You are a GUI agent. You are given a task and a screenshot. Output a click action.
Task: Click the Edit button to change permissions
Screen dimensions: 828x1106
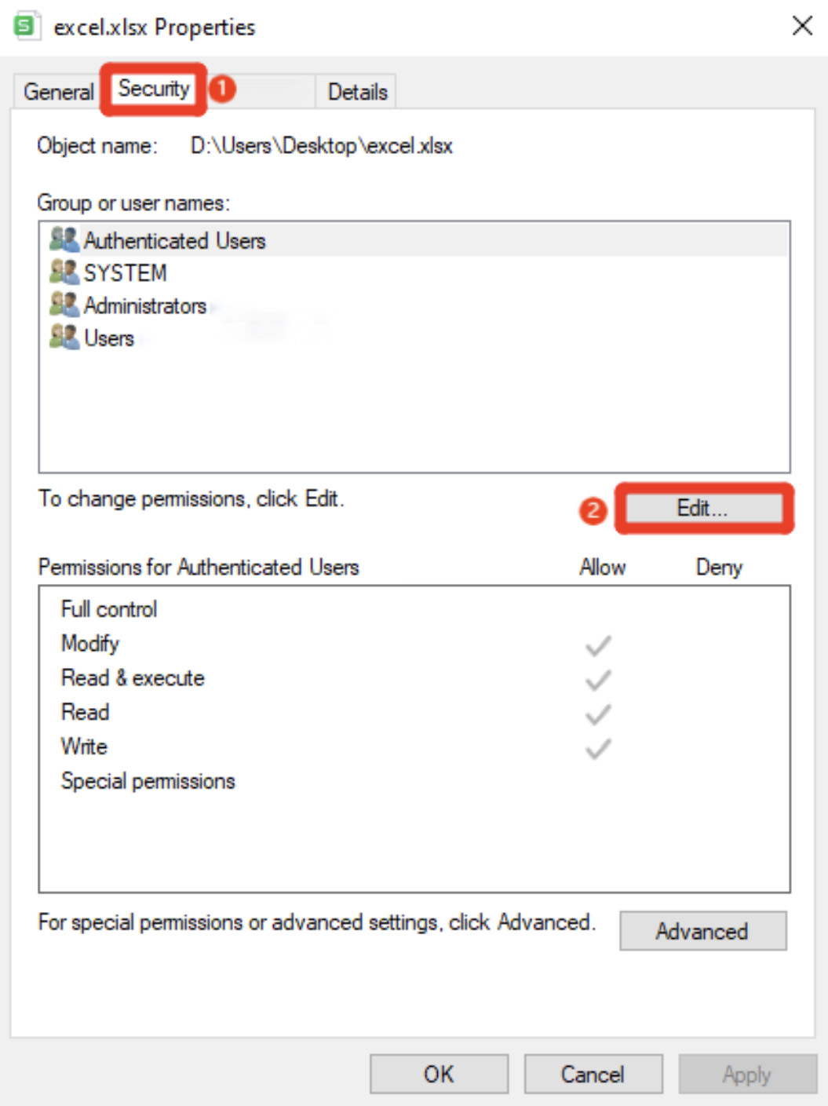pyautogui.click(x=702, y=509)
